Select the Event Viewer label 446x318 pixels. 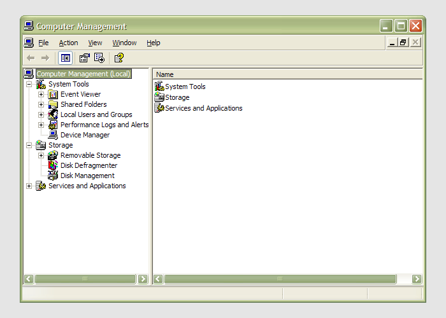[80, 94]
